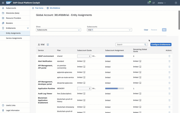Collapse the Entitlements section chevron
The image size is (180, 113).
(x=28, y=28)
